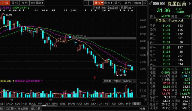Toggle H股 tag
The image size is (192, 111).
point(104,8)
